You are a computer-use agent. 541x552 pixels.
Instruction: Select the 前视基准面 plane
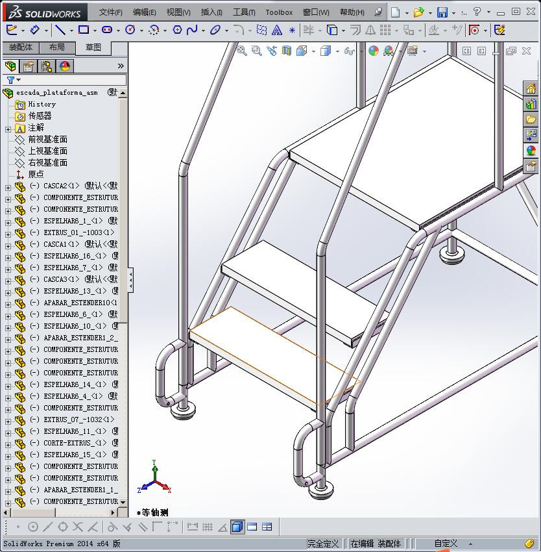(47, 140)
